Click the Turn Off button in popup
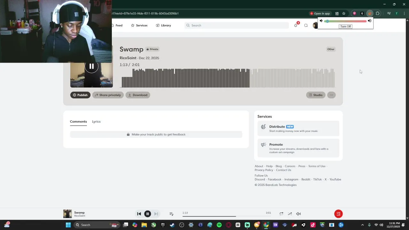This screenshot has height=230, width=409. pyautogui.click(x=345, y=26)
